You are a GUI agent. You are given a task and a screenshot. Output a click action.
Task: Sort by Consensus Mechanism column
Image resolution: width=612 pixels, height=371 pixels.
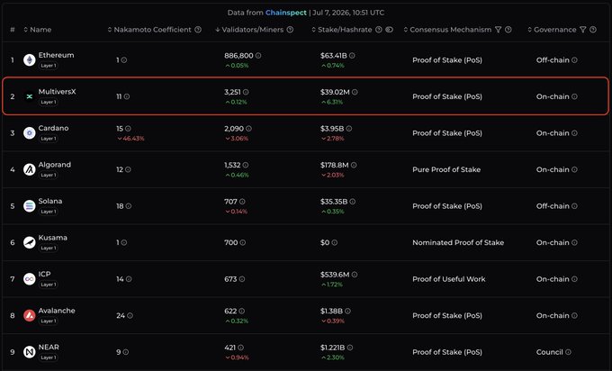[447, 30]
